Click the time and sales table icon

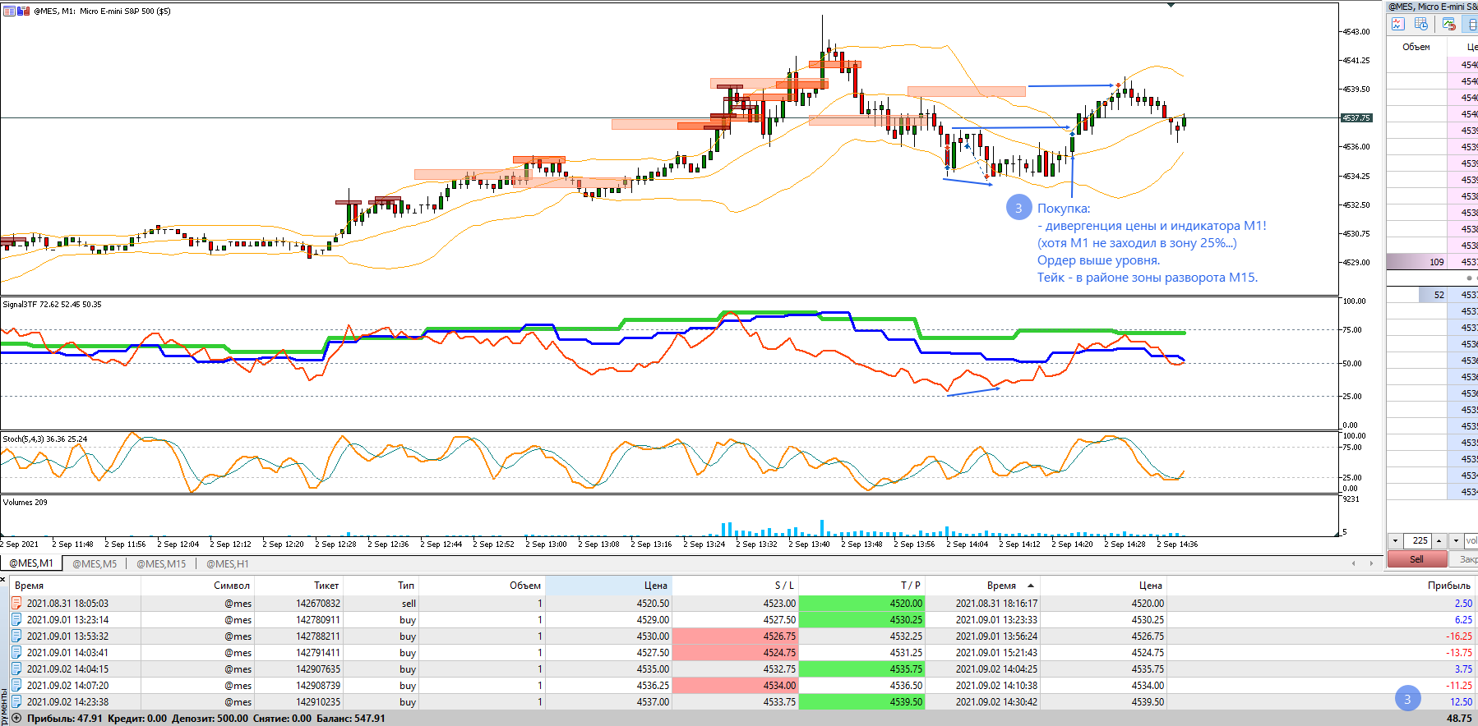pyautogui.click(x=1421, y=25)
